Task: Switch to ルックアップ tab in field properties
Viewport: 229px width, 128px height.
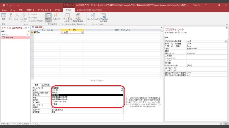Action: [x=45, y=85]
